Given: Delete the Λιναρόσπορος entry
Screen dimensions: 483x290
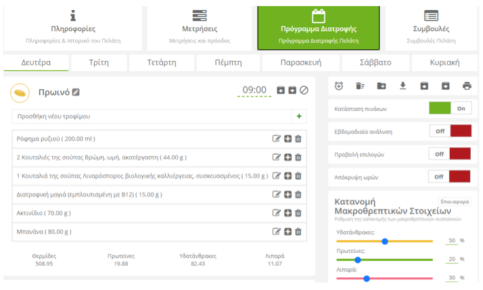Looking at the screenshot, I should point(298,176).
